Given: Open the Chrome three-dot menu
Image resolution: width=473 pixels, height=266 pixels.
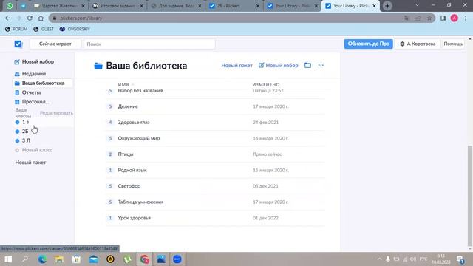Looking at the screenshot, I should click(x=466, y=18).
